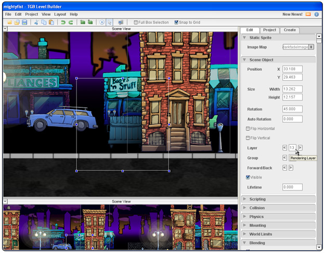Move object back with Forward/Back left arrow
The height and width of the screenshot is (253, 325).
pyautogui.click(x=284, y=168)
